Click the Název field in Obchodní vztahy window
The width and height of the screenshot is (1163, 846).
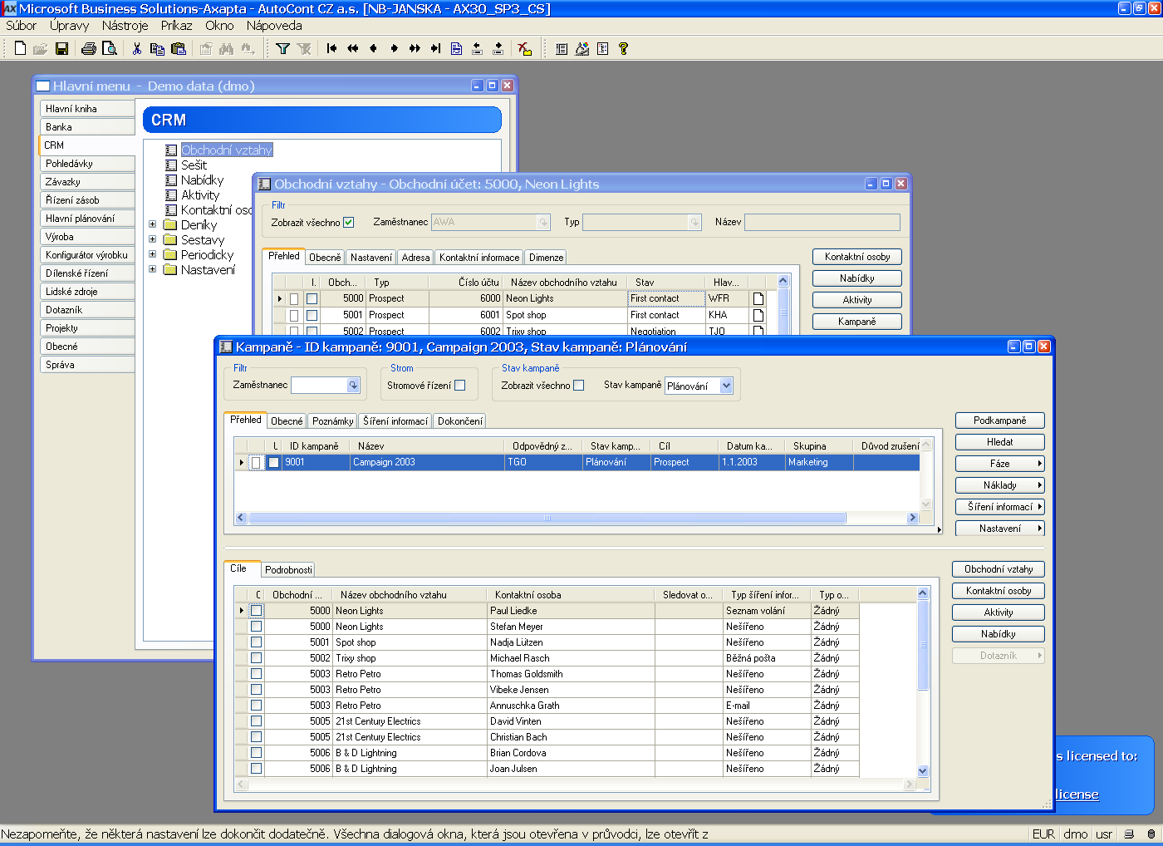[822, 222]
